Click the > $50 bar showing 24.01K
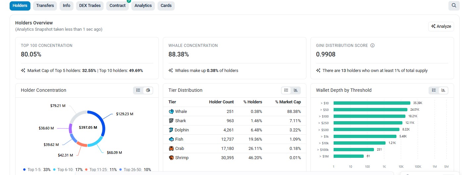Screen dimensions: 462x175 [x=370, y=110]
